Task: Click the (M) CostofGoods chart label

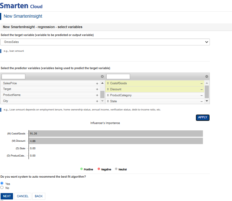Action: tap(16, 133)
